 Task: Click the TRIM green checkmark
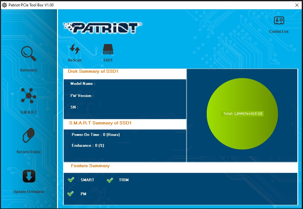110,180
